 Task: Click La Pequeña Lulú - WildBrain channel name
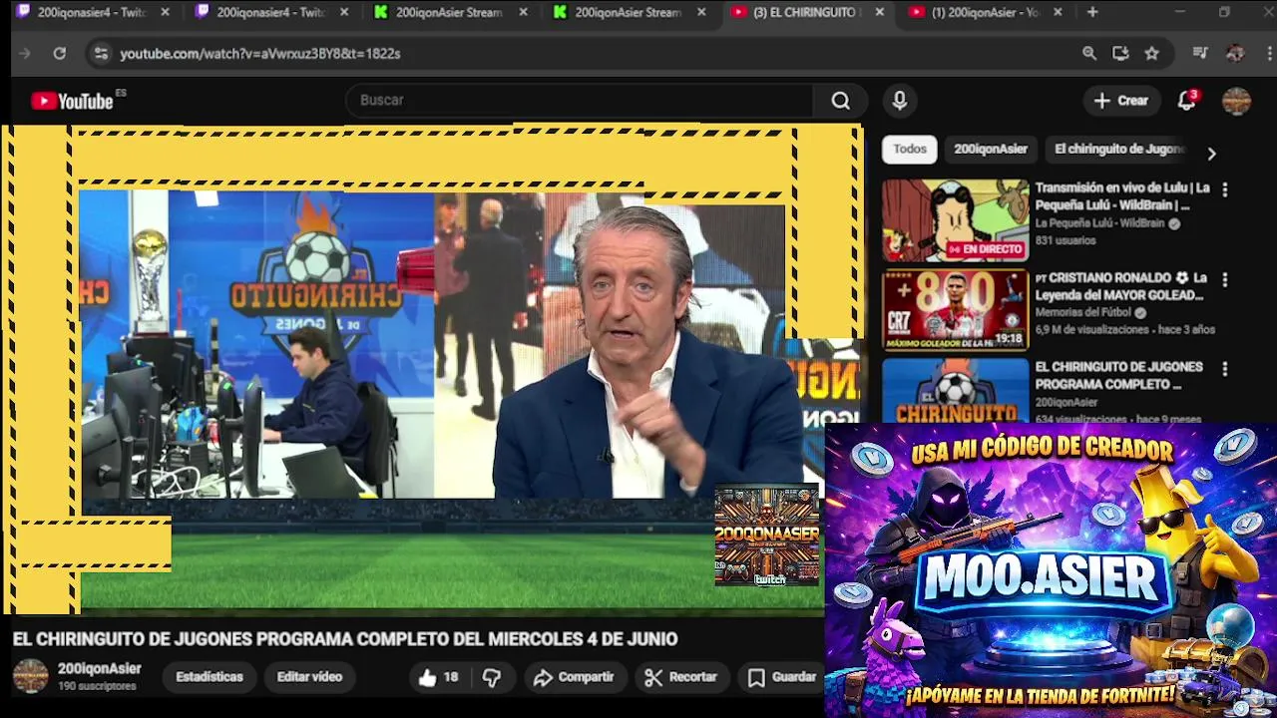tap(1099, 223)
